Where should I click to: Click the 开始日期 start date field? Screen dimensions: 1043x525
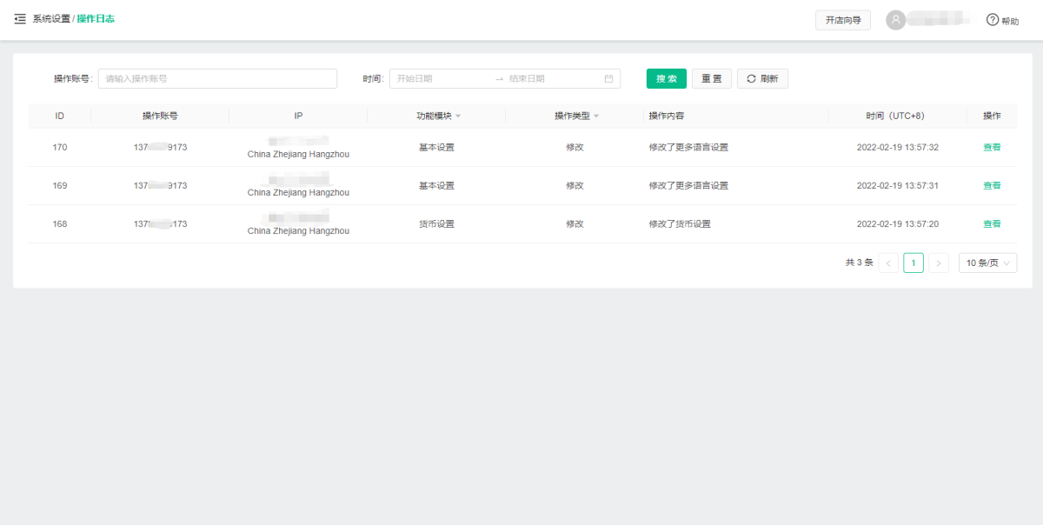click(x=439, y=79)
